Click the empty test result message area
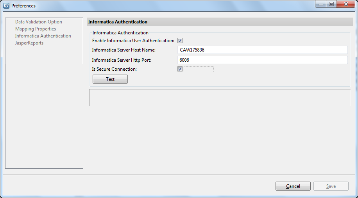 220,98
